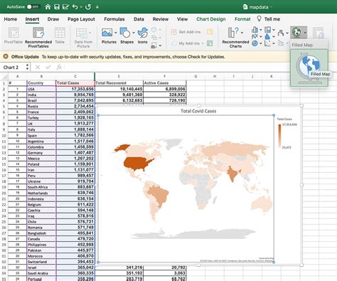Click the Icons bird button

tap(142, 33)
